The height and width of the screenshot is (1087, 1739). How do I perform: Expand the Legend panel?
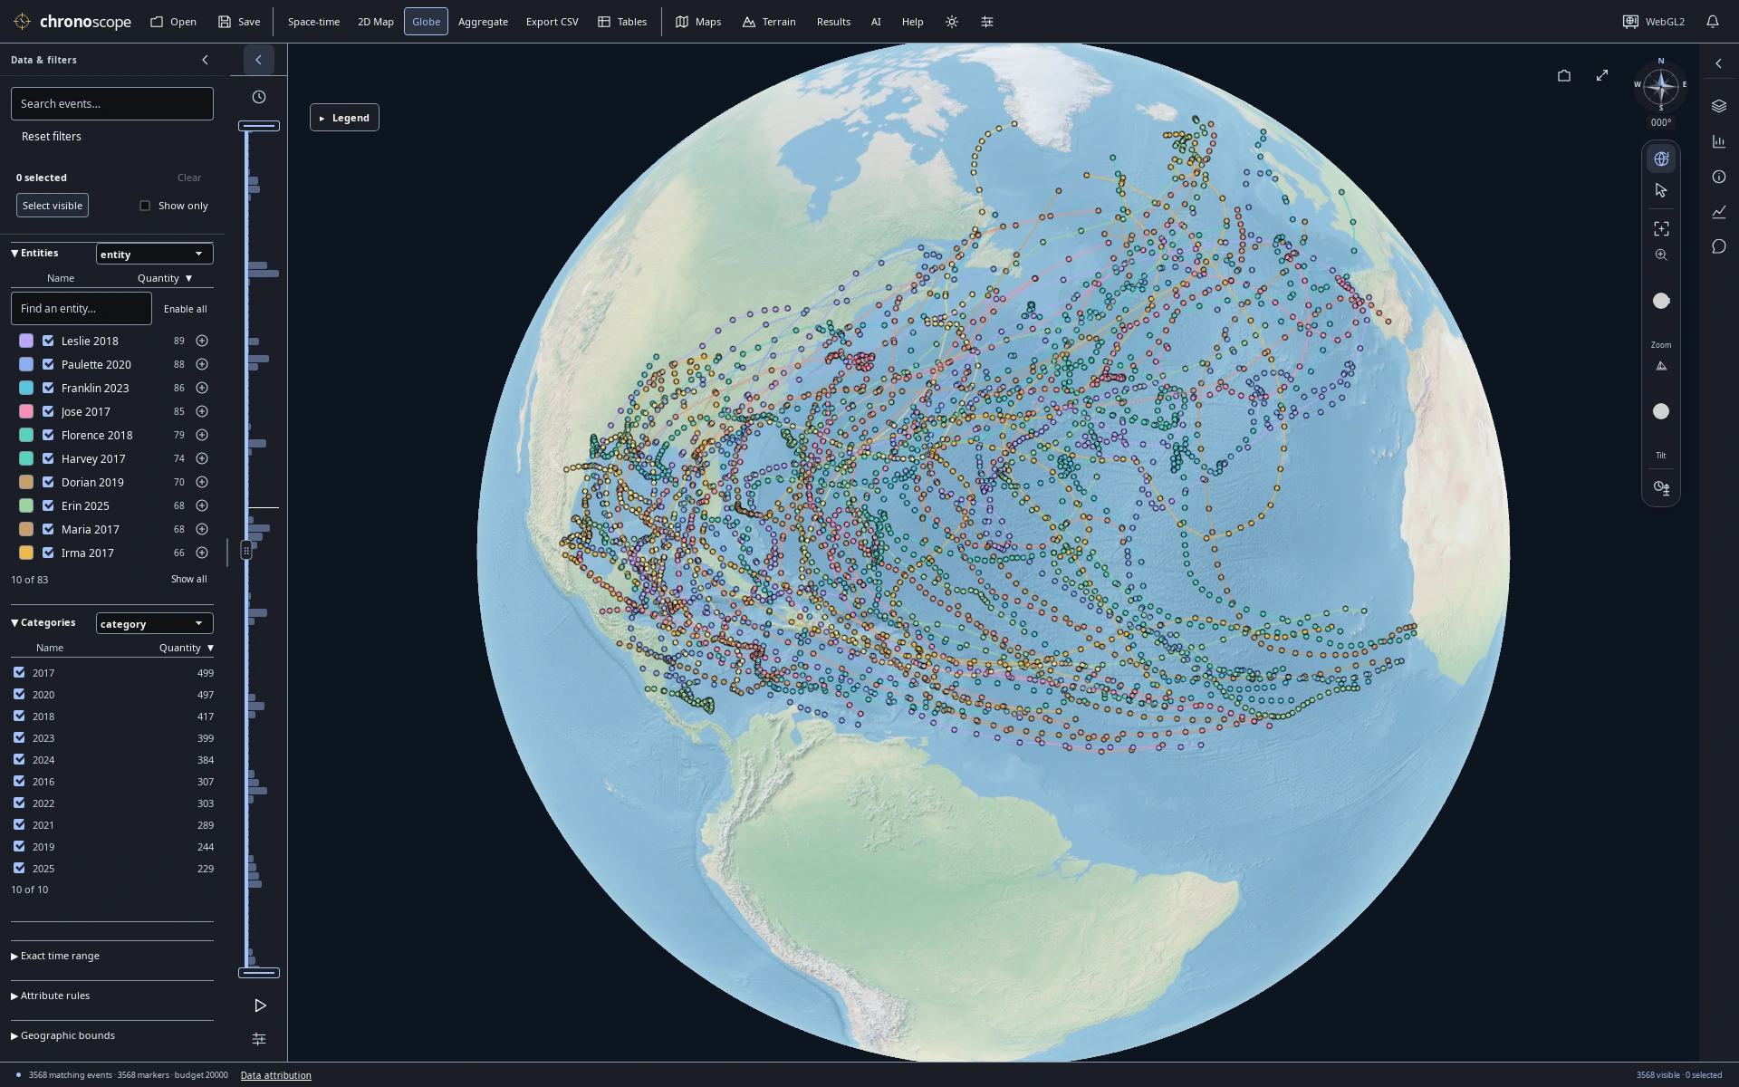[344, 118]
